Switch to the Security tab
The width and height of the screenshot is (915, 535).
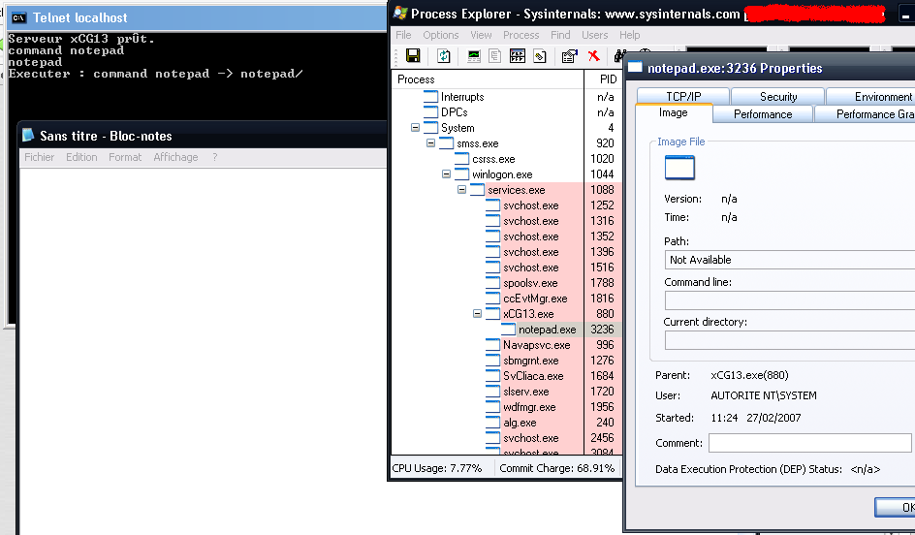coord(778,96)
